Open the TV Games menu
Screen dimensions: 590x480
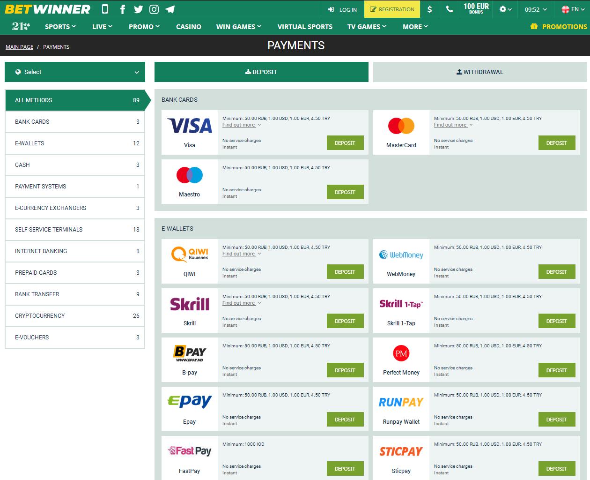367,27
